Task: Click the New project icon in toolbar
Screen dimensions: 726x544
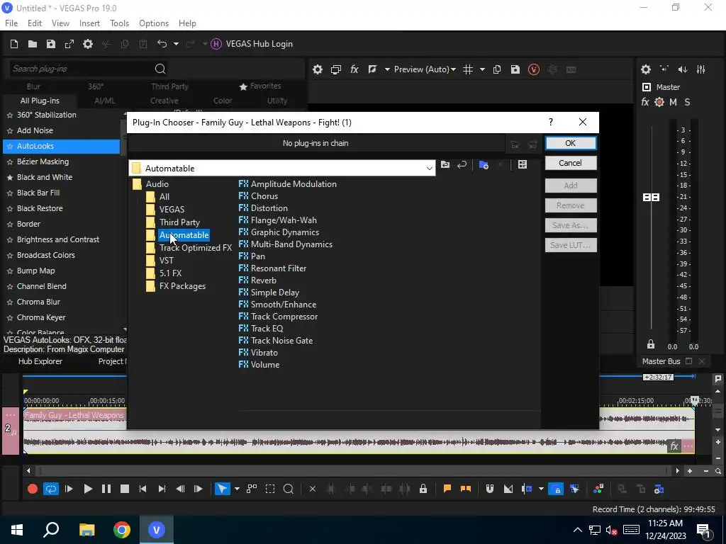Action: (14, 44)
